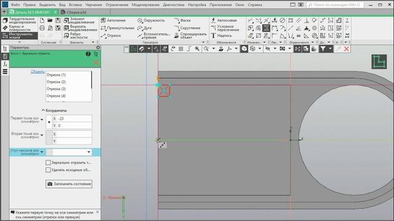Screen dimensions: 394x221
Task: Open the fx variables panel
Action: (5, 64)
